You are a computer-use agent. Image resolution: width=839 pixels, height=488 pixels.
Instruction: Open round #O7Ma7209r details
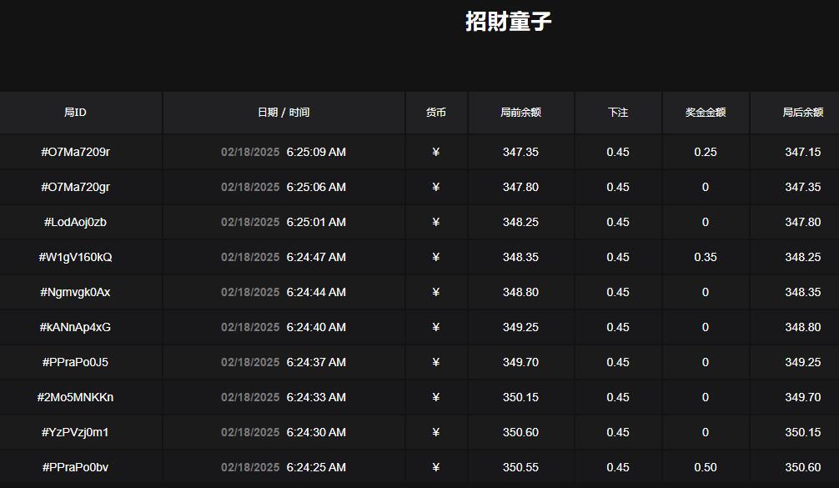click(x=75, y=152)
